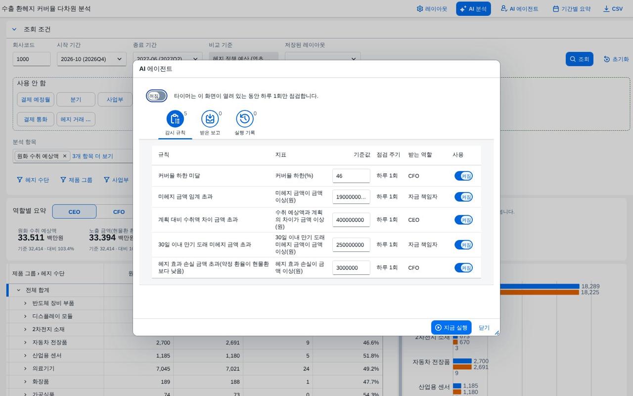This screenshot has height=396, width=633.
Task: Click the 회사코드 input field
Action: pyautogui.click(x=32, y=59)
